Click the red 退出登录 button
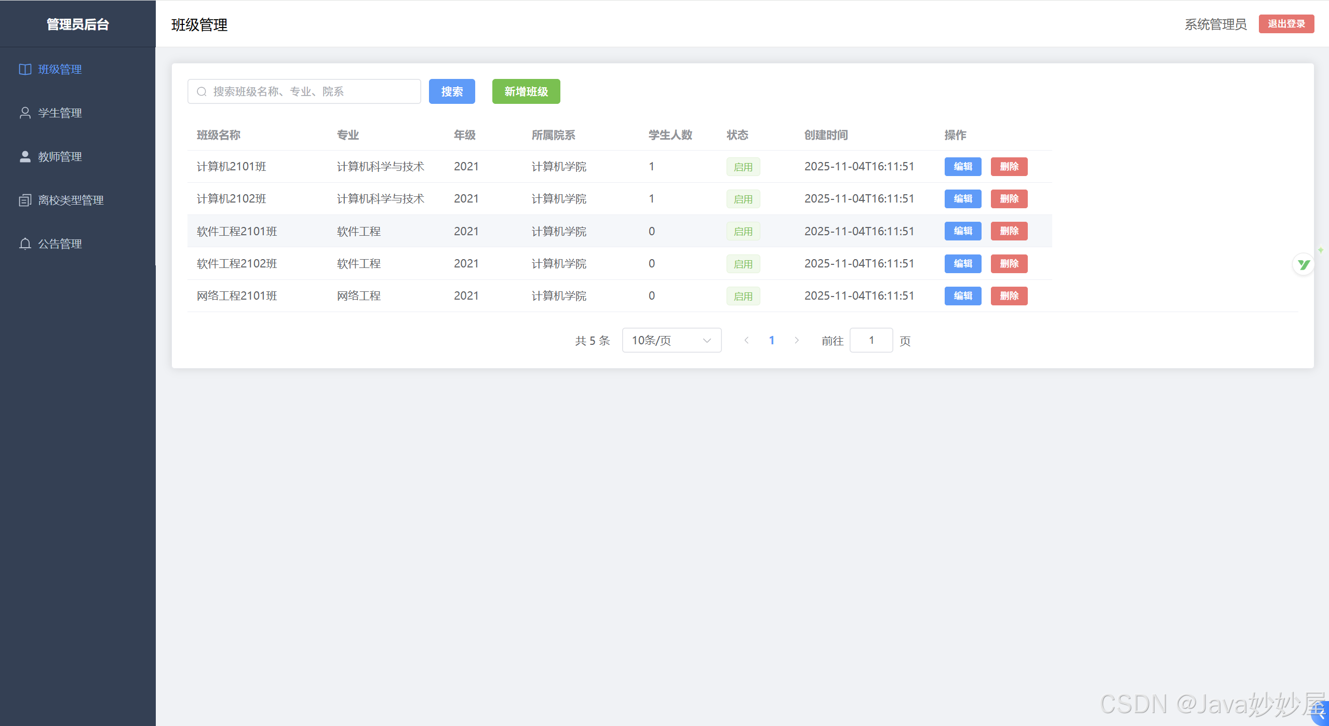 coord(1286,24)
